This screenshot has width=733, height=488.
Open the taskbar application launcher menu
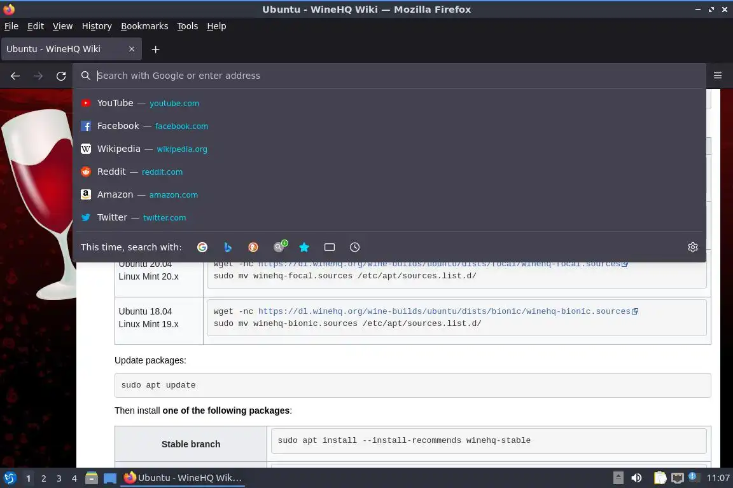tap(10, 478)
